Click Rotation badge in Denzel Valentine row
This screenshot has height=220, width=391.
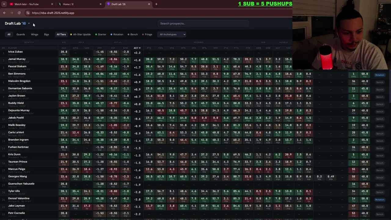[380, 200]
